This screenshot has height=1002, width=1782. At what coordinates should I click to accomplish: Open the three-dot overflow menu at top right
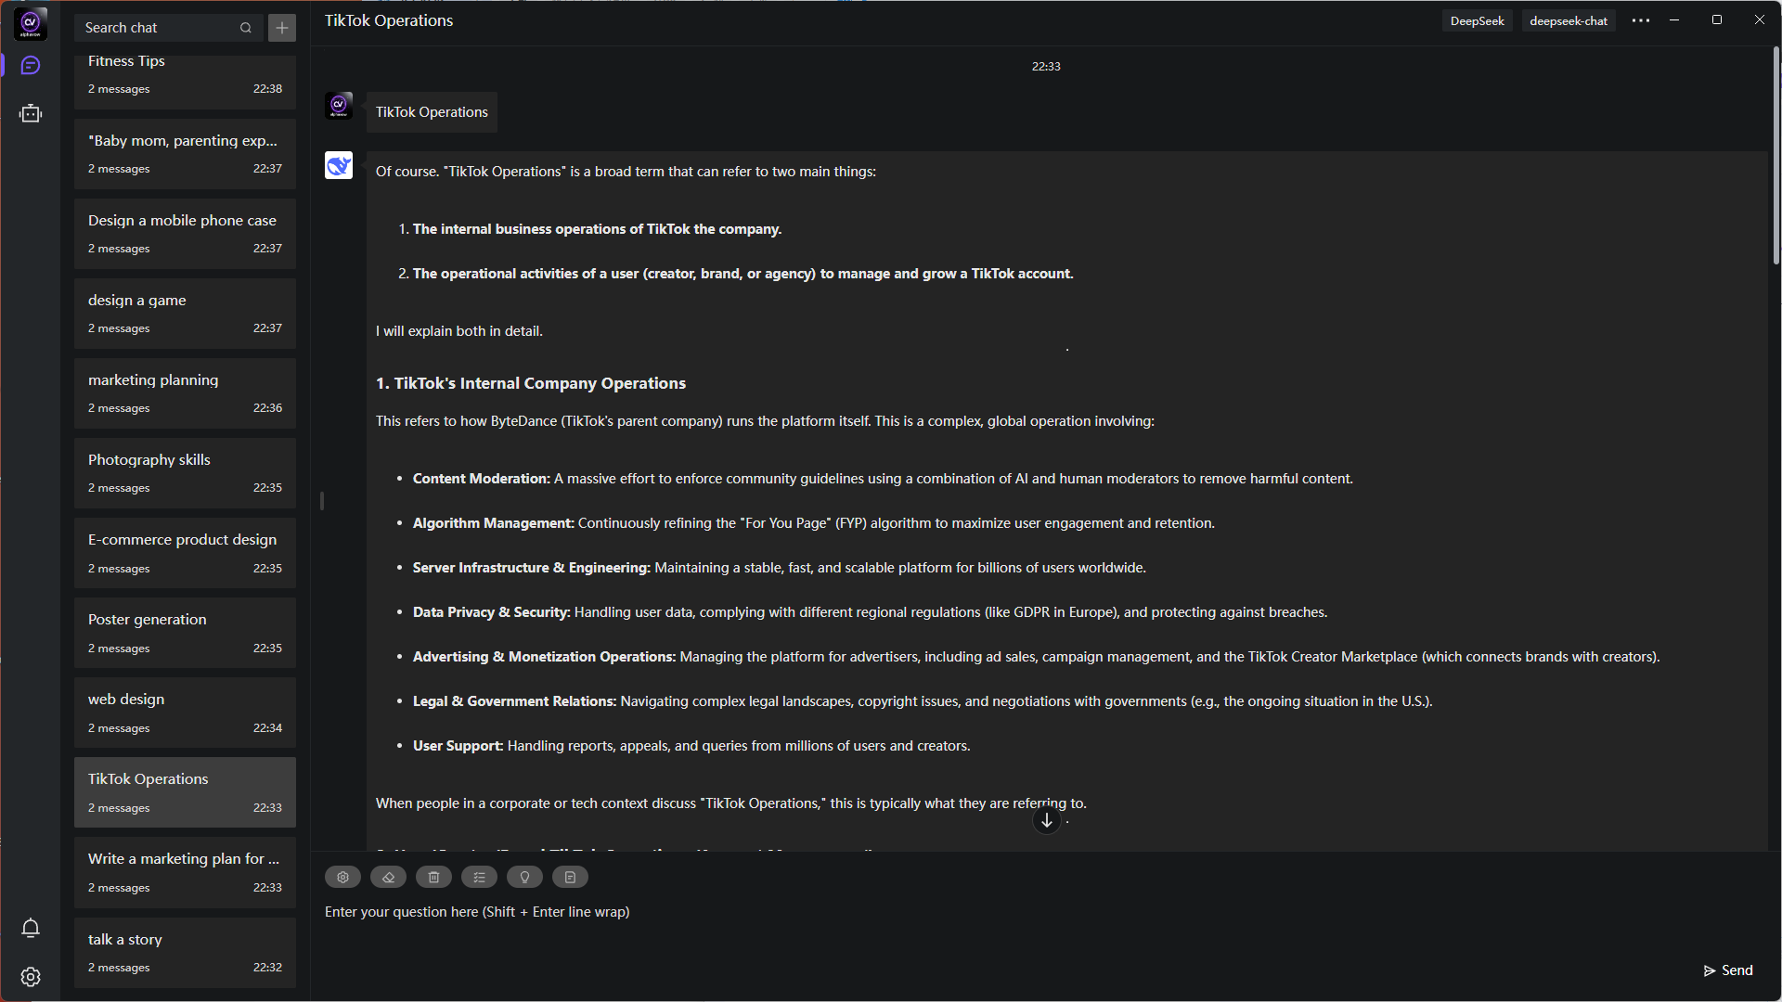(1641, 19)
